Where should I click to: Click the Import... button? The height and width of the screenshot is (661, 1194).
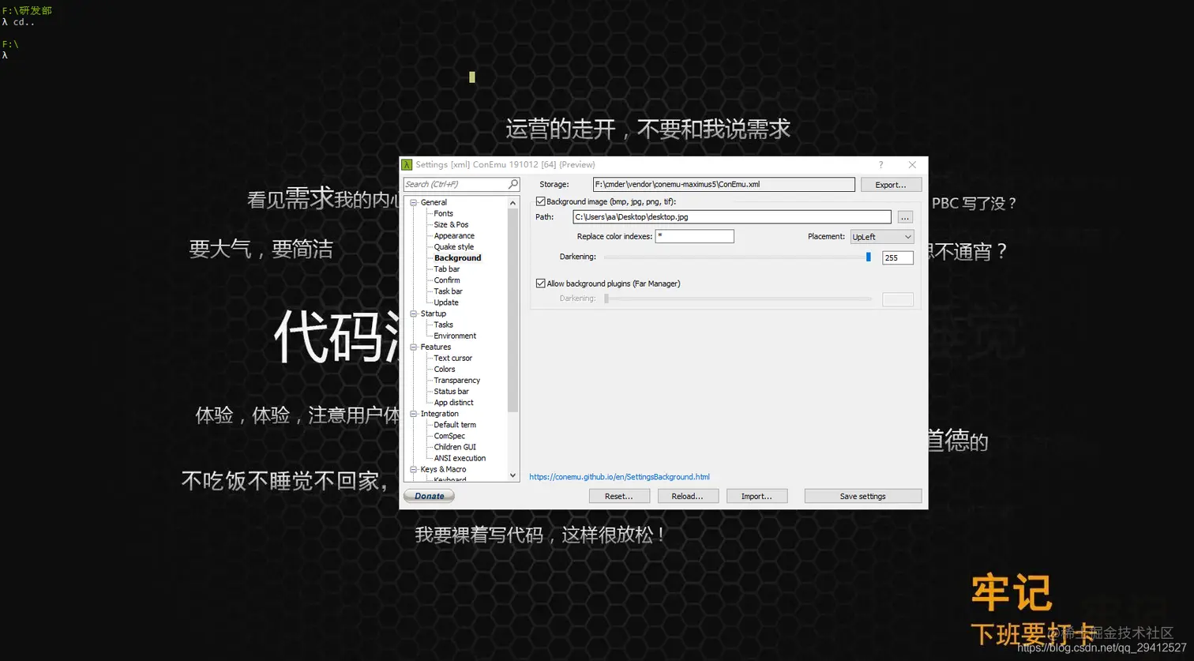coord(757,496)
